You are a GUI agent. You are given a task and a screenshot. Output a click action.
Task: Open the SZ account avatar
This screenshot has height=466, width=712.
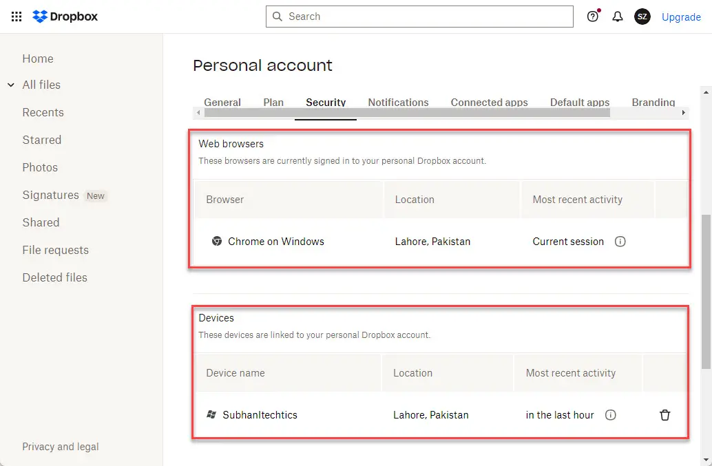(x=642, y=17)
